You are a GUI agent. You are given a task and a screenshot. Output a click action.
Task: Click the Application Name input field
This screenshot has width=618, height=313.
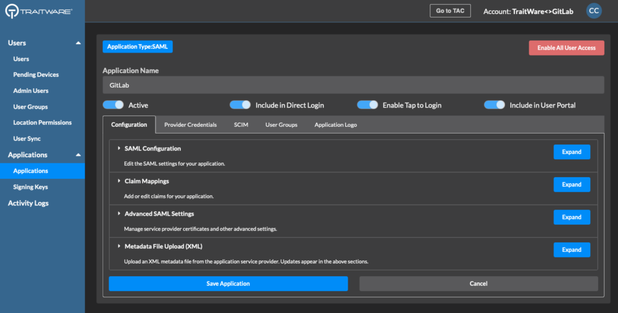[x=353, y=85]
